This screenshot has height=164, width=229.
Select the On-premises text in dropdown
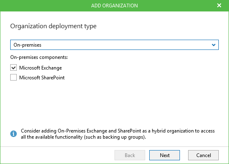pyautogui.click(x=27, y=45)
